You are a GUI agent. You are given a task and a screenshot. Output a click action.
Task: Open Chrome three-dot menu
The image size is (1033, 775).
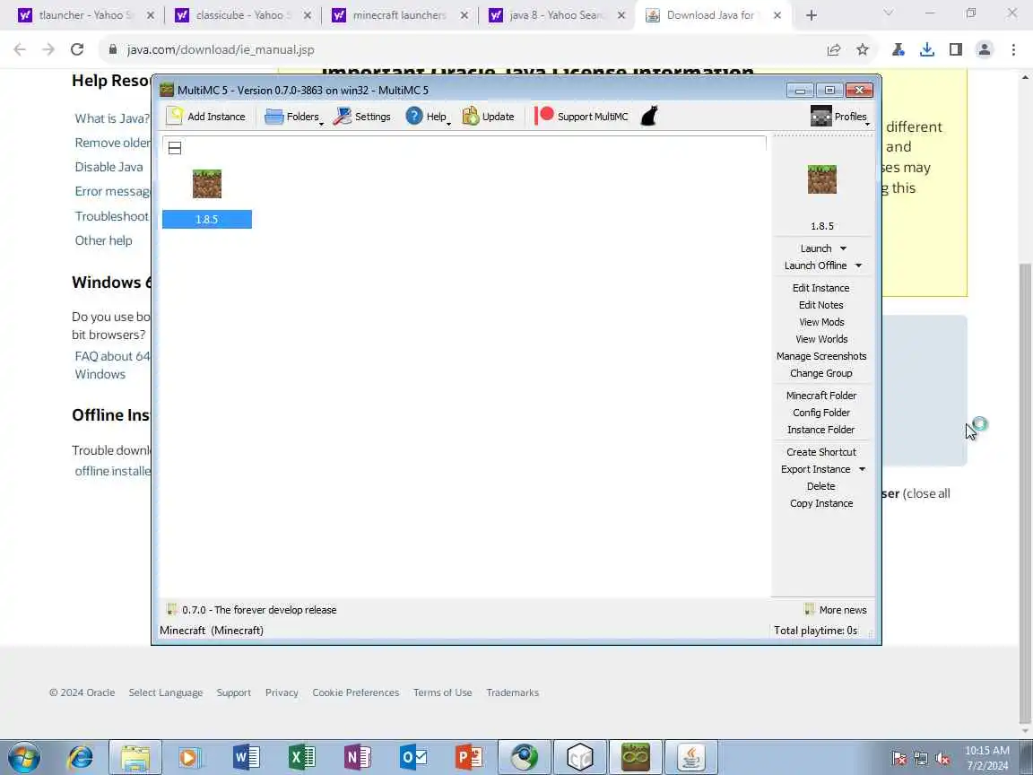coord(1013,49)
